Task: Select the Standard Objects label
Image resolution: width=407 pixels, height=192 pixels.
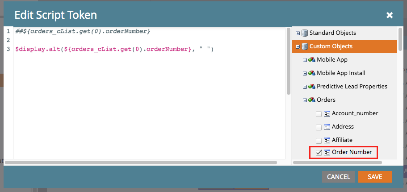Action: click(333, 33)
